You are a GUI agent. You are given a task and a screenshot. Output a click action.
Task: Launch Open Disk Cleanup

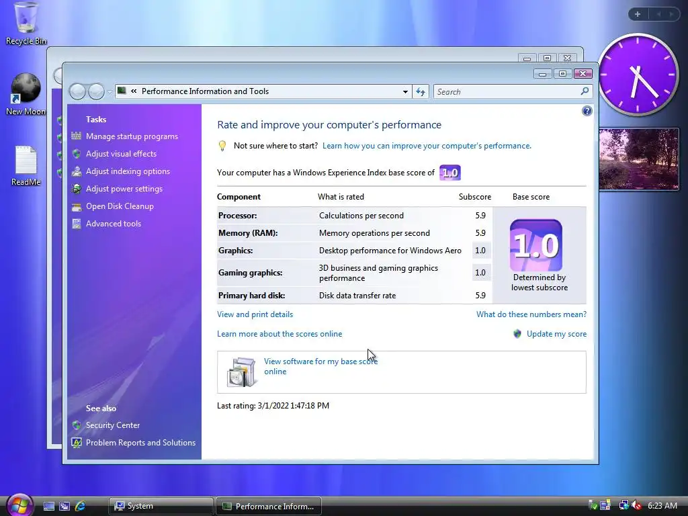click(x=120, y=206)
